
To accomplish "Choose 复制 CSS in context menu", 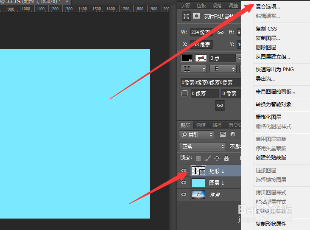I will click(x=266, y=29).
